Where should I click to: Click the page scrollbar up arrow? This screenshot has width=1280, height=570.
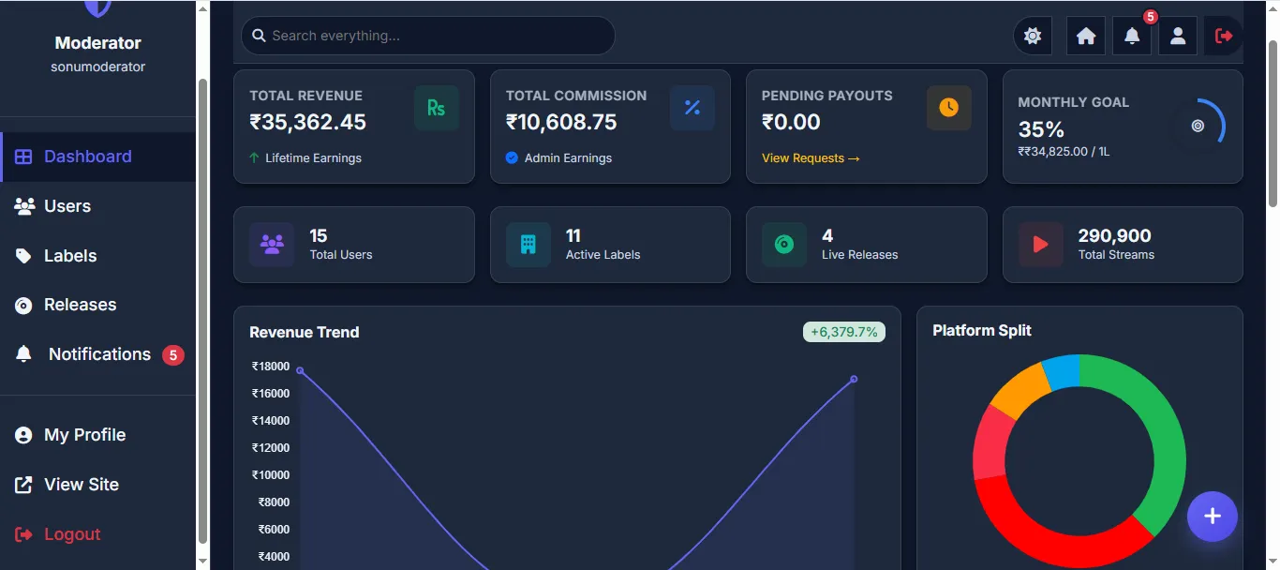[x=1272, y=8]
